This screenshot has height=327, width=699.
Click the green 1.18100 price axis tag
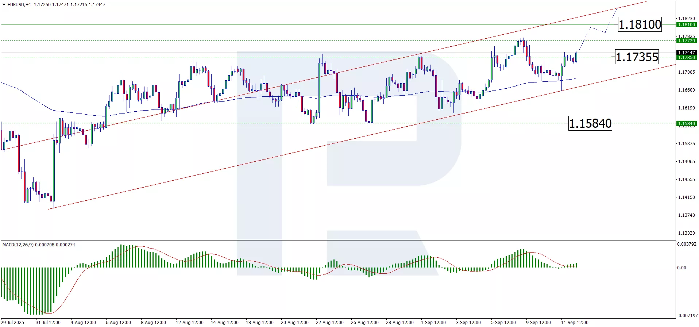[x=686, y=25]
